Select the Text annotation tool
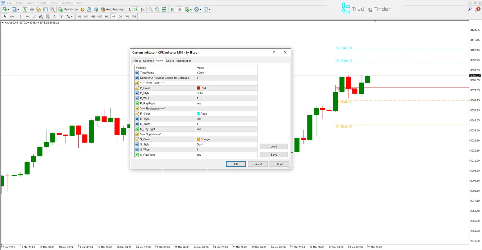The height and width of the screenshot is (250, 482). [55, 16]
